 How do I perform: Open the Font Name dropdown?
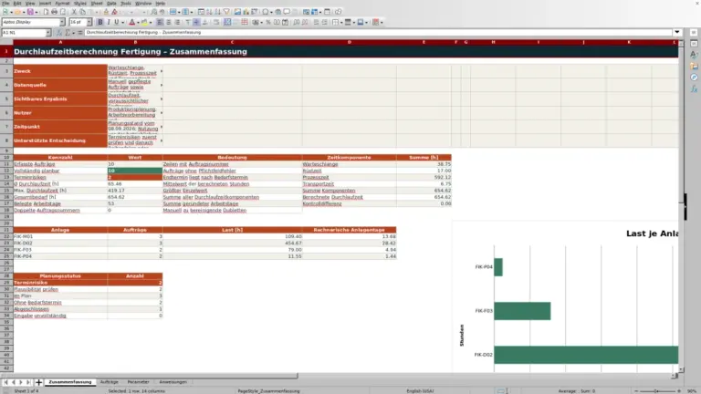(62, 22)
